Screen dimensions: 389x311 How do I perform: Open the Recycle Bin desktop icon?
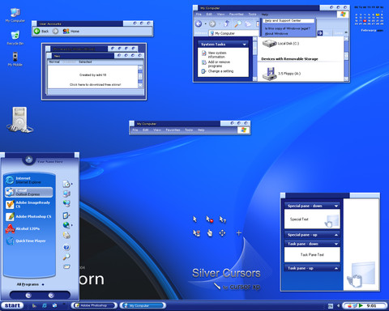15,38
